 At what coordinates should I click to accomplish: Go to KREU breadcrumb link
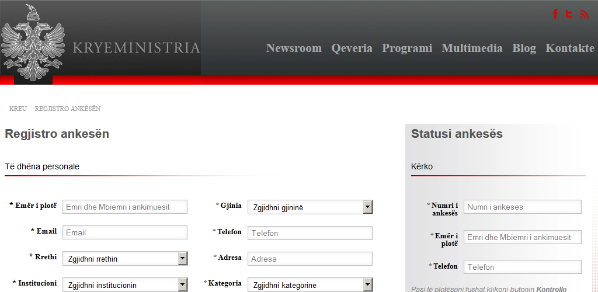(18, 109)
